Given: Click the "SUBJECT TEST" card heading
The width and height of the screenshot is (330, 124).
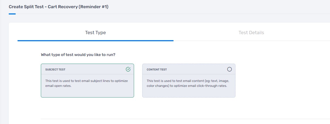Looking at the screenshot, I should pos(55,70).
